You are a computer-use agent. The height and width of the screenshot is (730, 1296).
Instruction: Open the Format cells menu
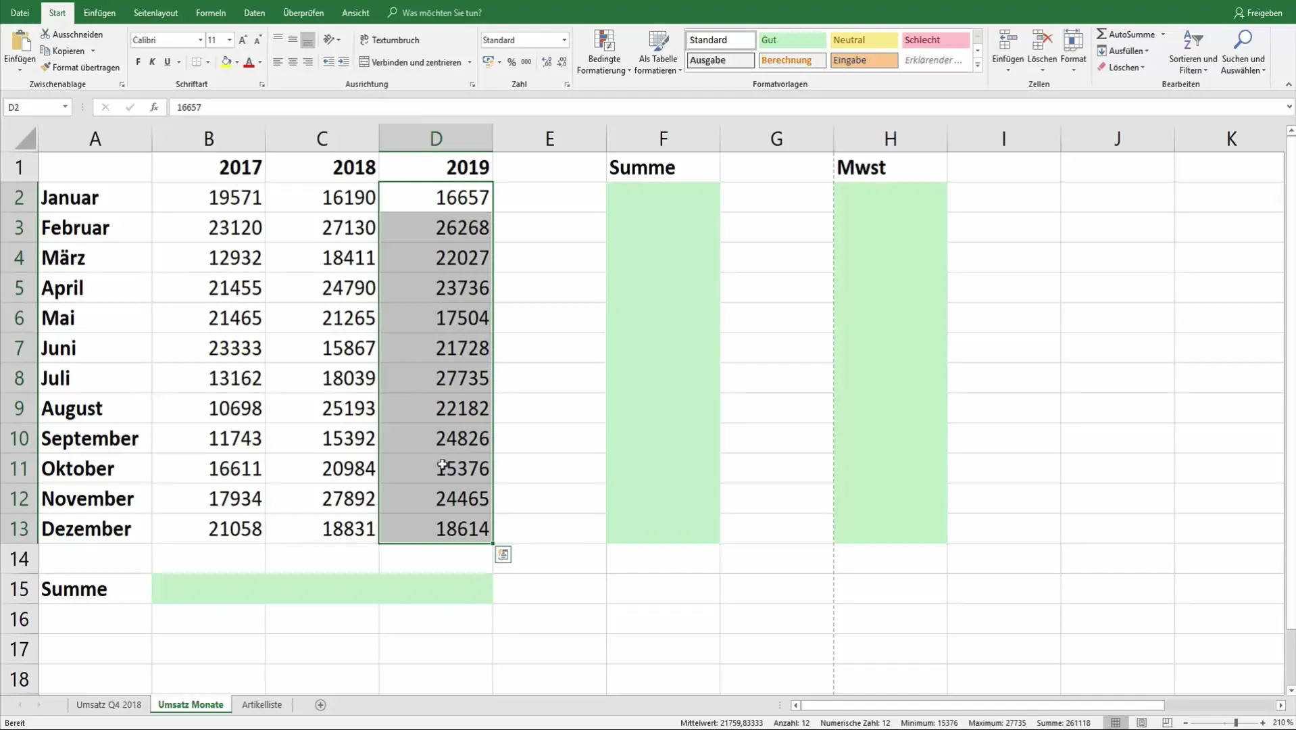[1073, 52]
